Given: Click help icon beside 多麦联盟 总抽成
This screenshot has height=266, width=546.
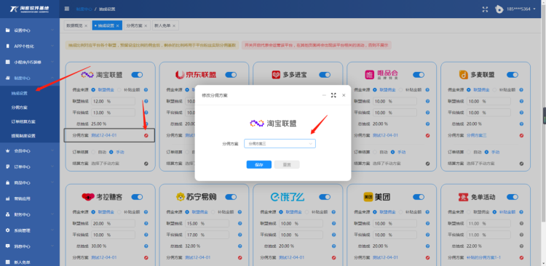Looking at the screenshot, I should (x=521, y=124).
